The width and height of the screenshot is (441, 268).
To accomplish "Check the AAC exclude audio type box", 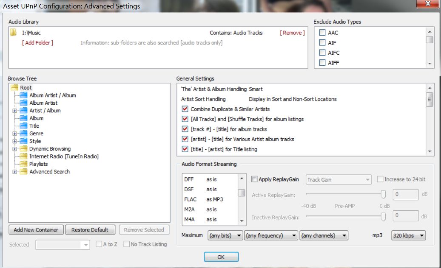I will pos(322,33).
